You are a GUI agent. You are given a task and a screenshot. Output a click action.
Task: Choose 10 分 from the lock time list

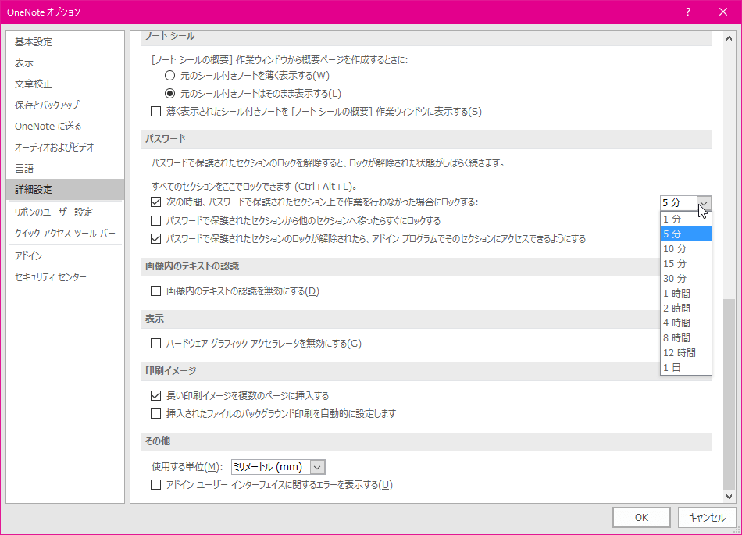pyautogui.click(x=686, y=249)
